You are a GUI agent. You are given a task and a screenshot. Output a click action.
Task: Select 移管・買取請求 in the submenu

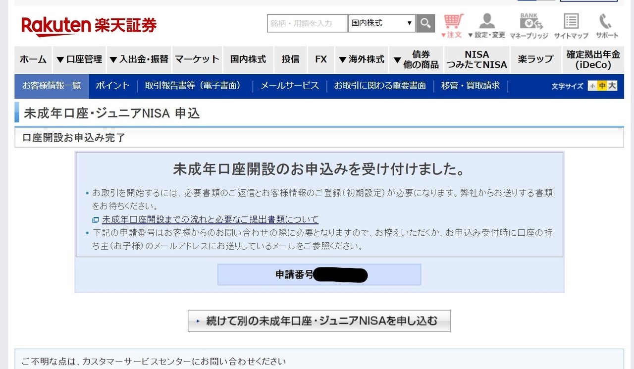(x=471, y=86)
